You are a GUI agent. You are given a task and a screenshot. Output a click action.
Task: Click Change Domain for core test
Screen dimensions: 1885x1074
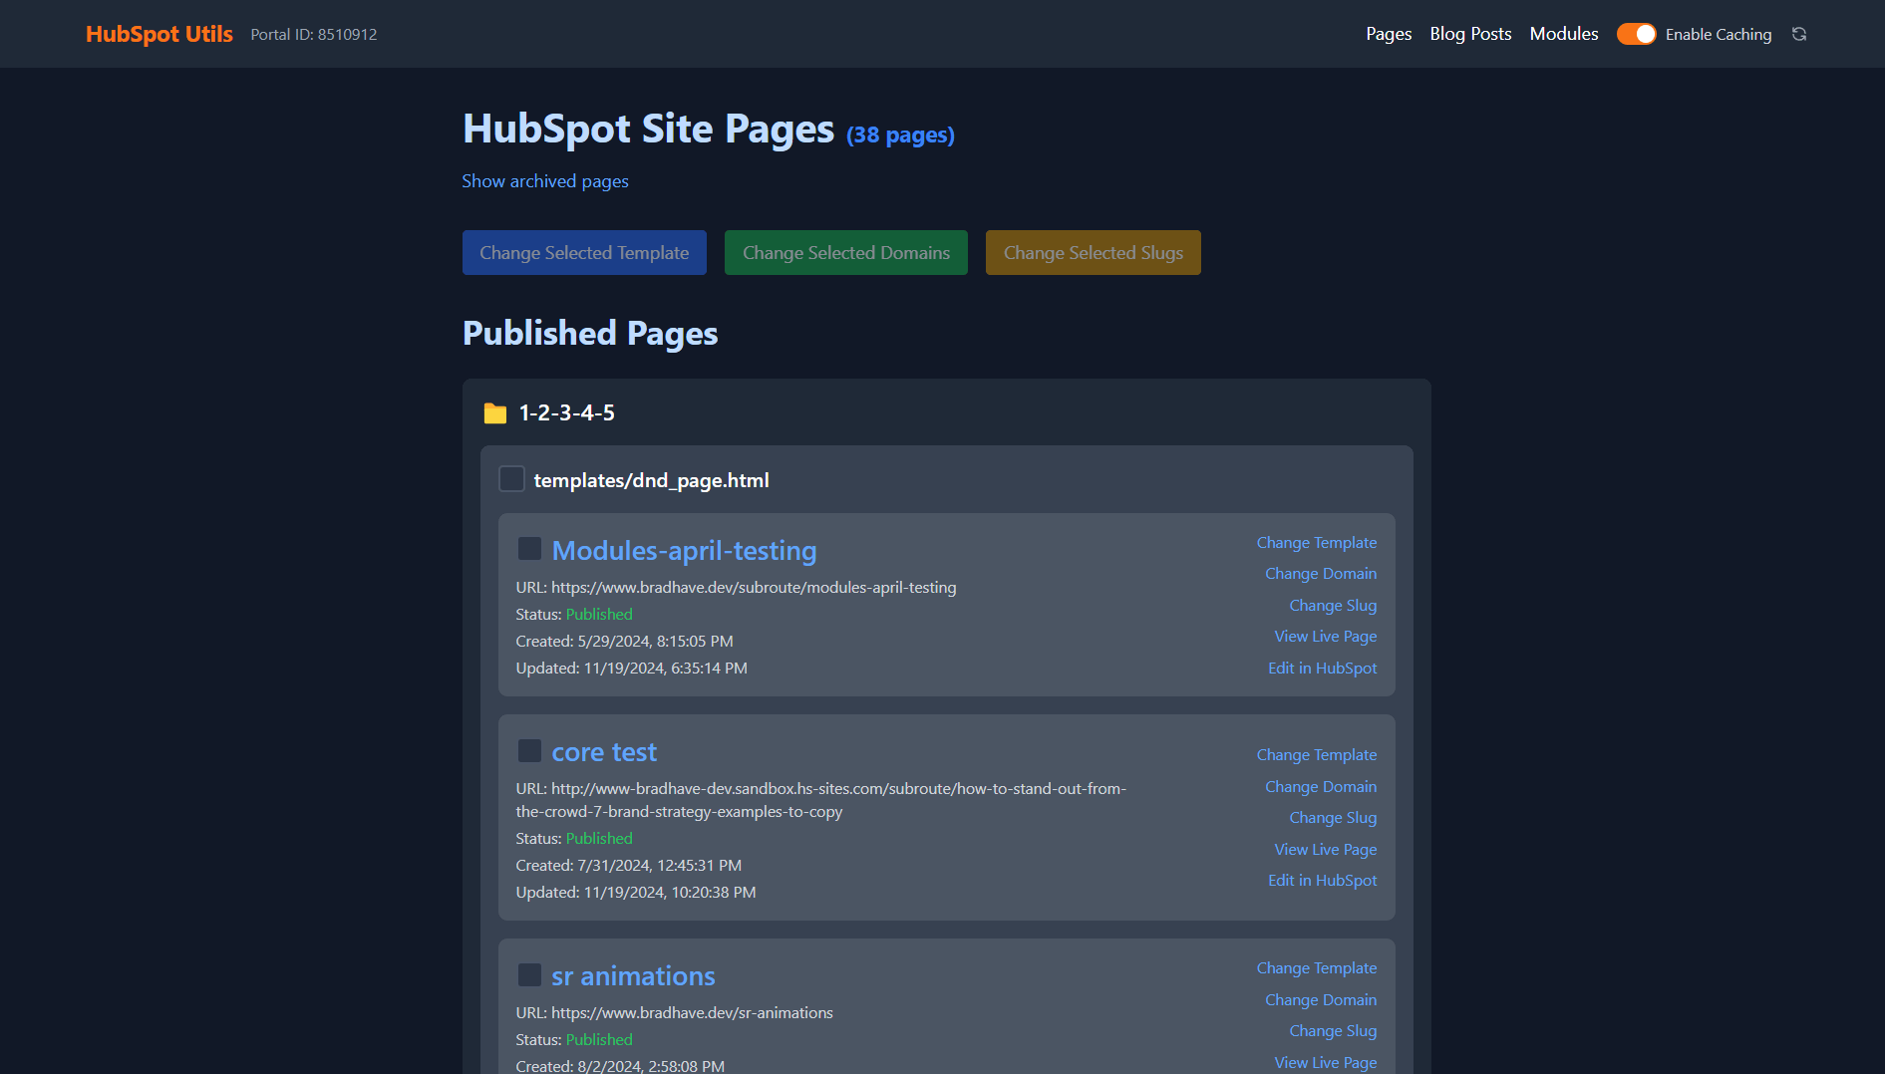[x=1321, y=786]
